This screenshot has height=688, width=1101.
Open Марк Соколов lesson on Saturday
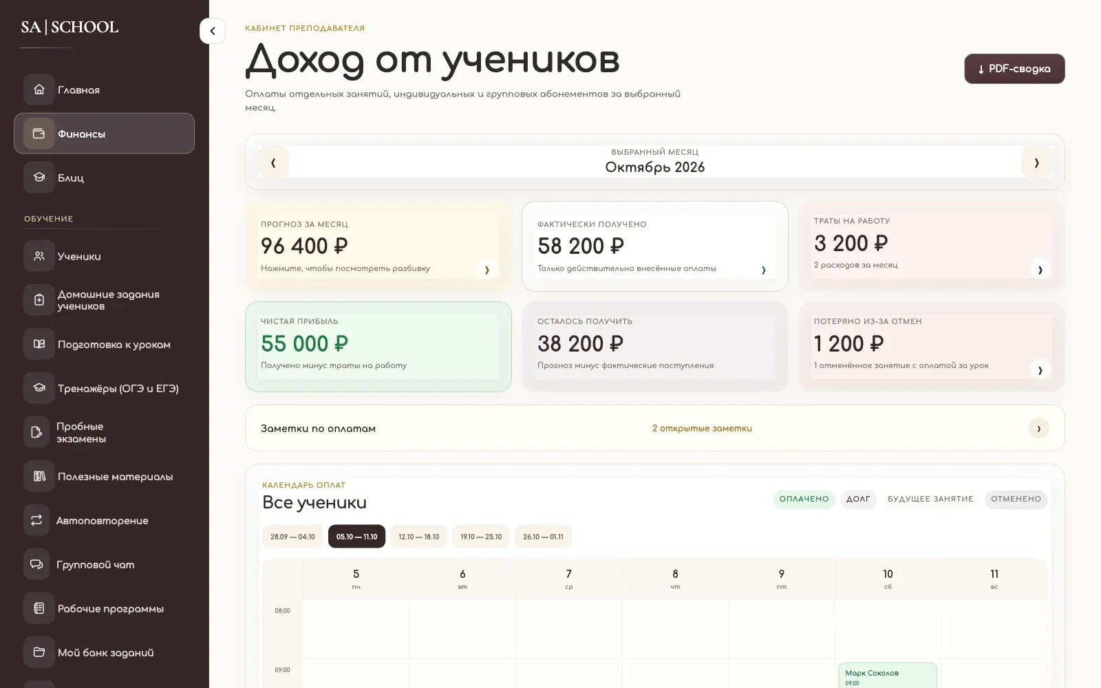pyautogui.click(x=888, y=675)
